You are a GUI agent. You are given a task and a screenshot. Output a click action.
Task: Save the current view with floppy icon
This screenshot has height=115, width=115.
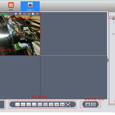88,104
